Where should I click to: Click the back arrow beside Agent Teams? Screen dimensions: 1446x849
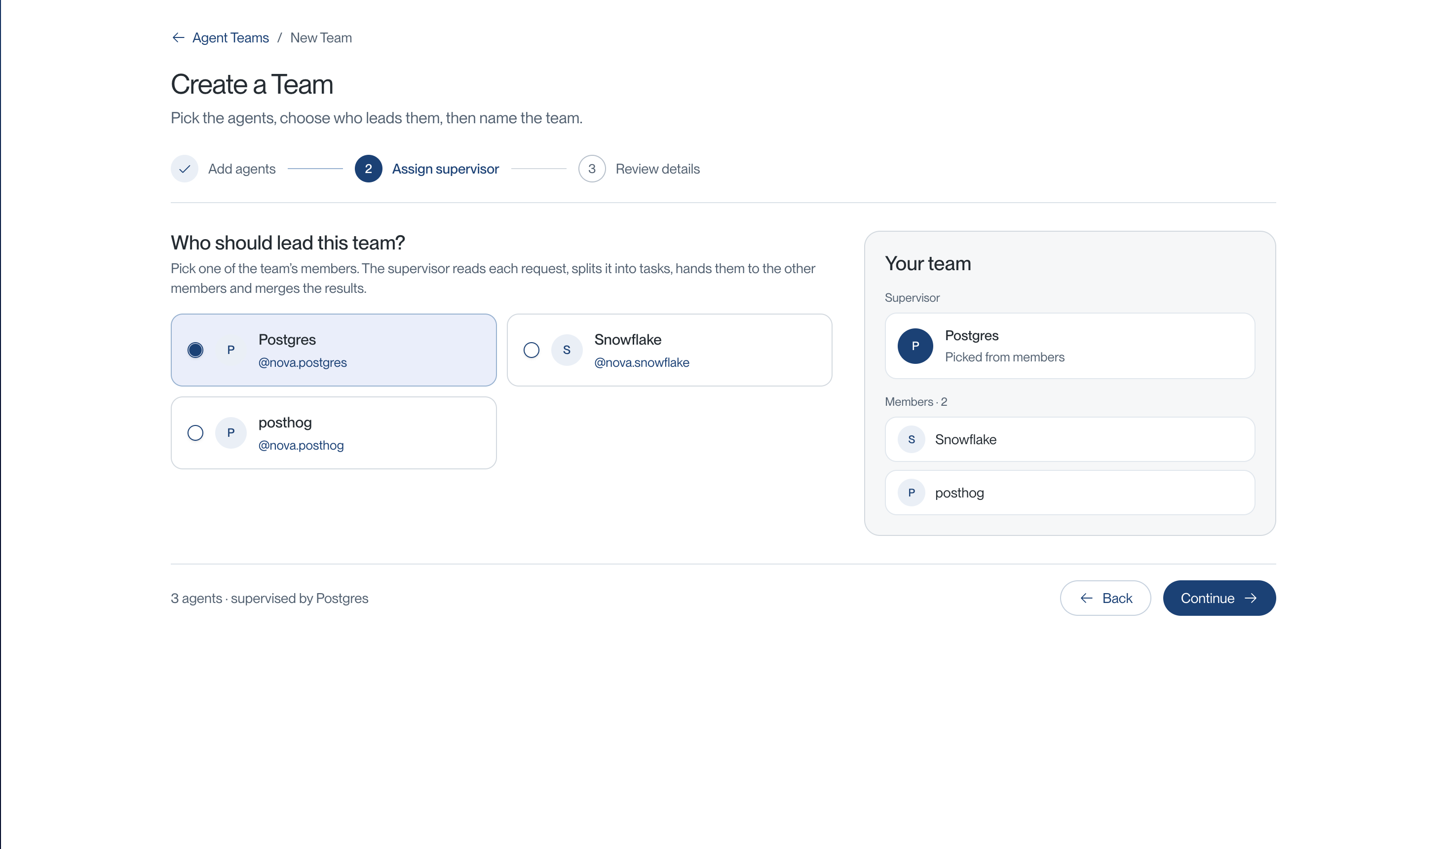click(x=178, y=38)
